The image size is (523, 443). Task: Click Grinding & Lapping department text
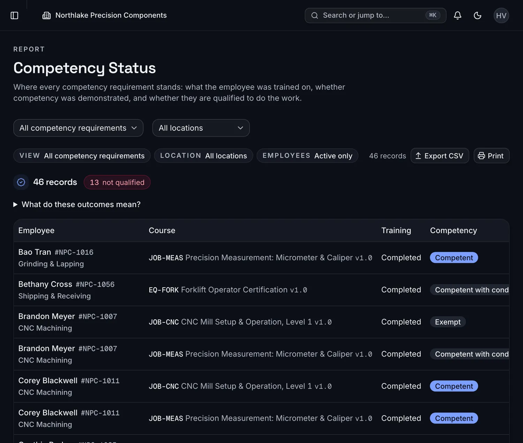click(x=51, y=264)
